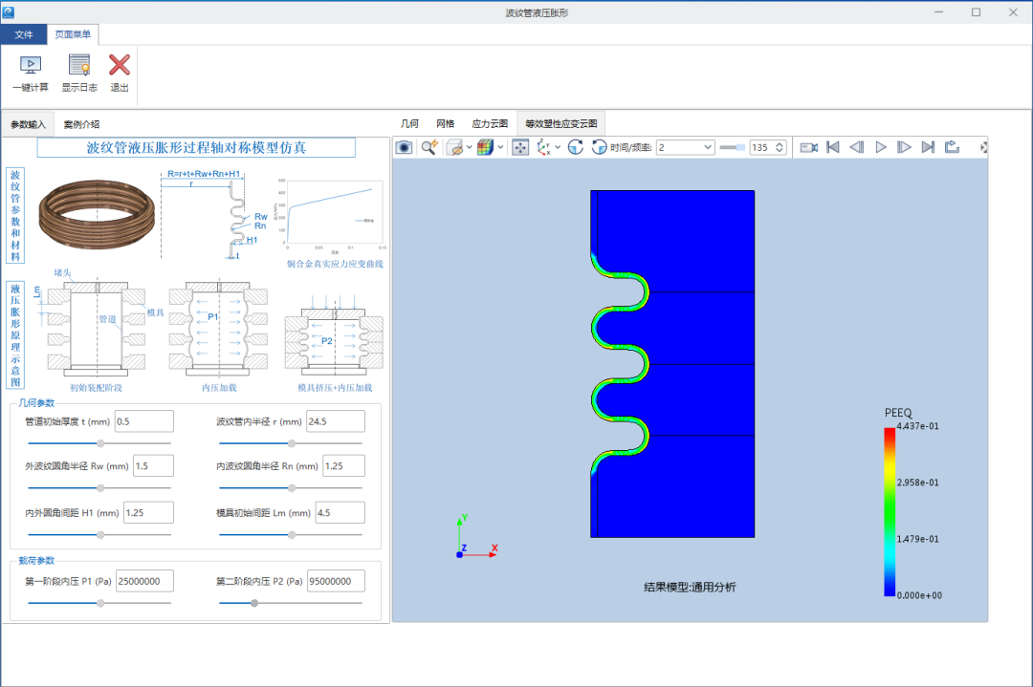Take a viewport snapshot with camera icon
This screenshot has width=1033, height=687.
(404, 147)
